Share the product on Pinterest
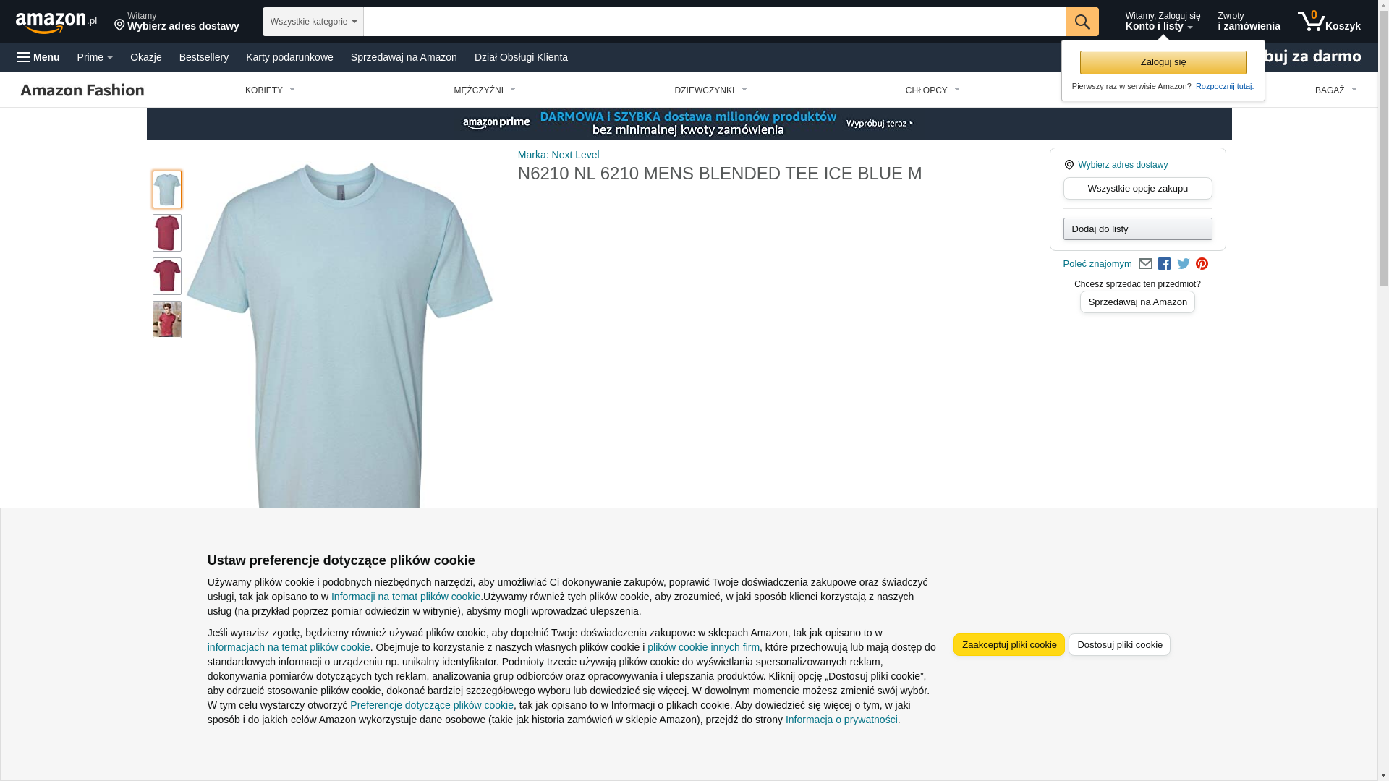The height and width of the screenshot is (781, 1389). 1202,264
